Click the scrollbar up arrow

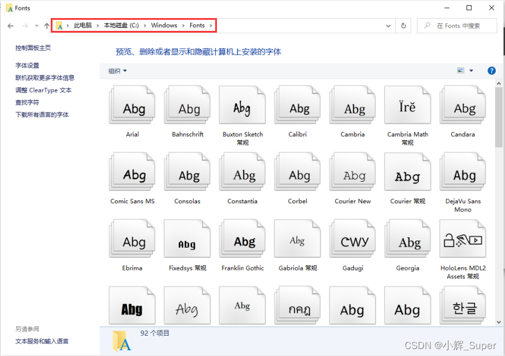pyautogui.click(x=499, y=83)
